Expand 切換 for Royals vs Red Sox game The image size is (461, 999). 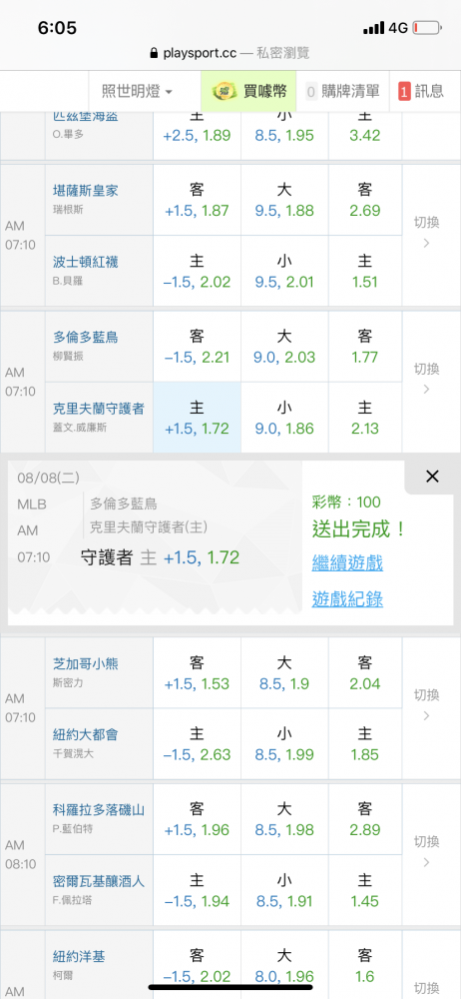(427, 233)
